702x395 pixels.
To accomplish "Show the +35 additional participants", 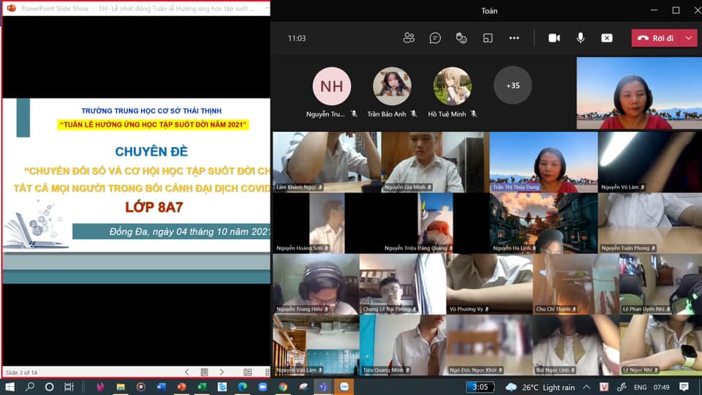I will 513,86.
